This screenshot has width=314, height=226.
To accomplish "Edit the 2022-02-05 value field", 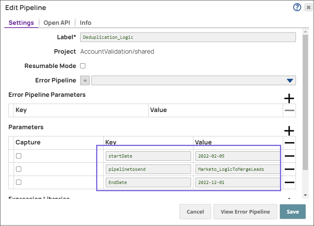I will tap(238, 156).
